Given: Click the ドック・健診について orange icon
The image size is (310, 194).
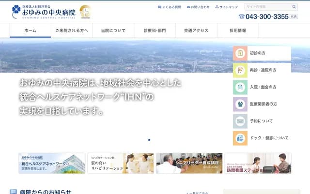Looking at the screenshot, I should (x=240, y=138).
